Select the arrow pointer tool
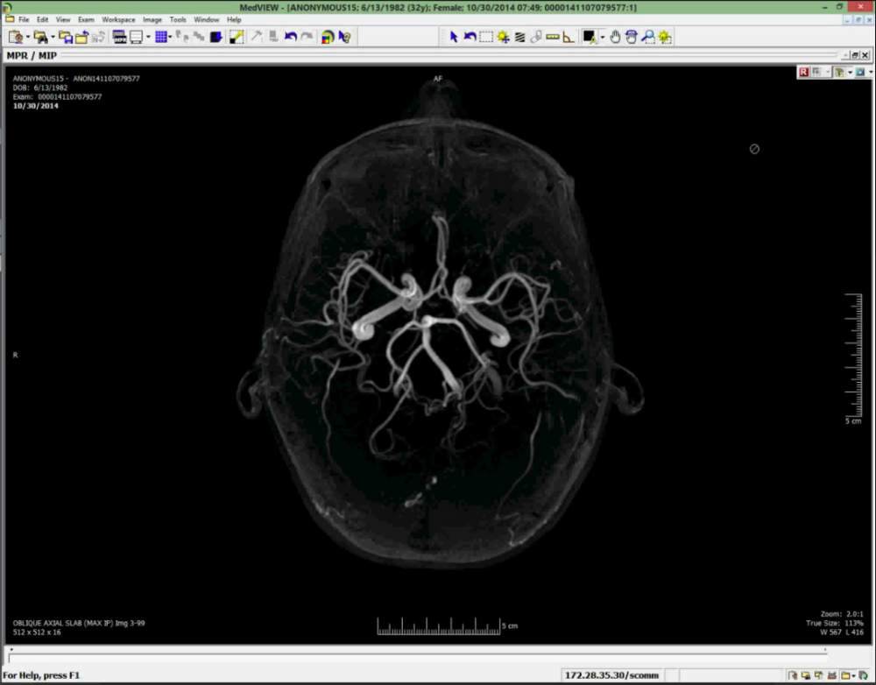This screenshot has height=685, width=876. pos(454,37)
